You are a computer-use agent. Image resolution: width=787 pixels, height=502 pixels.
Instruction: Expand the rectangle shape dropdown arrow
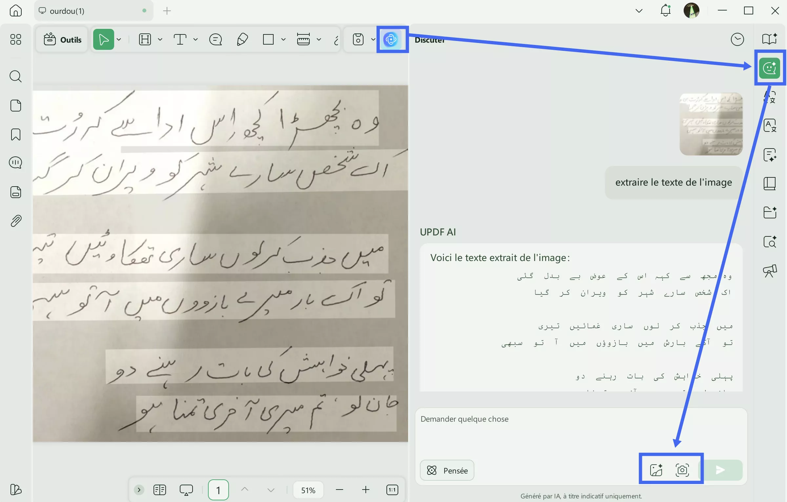(x=283, y=40)
